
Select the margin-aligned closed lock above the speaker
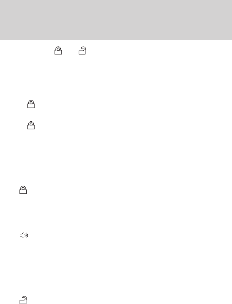23,190
